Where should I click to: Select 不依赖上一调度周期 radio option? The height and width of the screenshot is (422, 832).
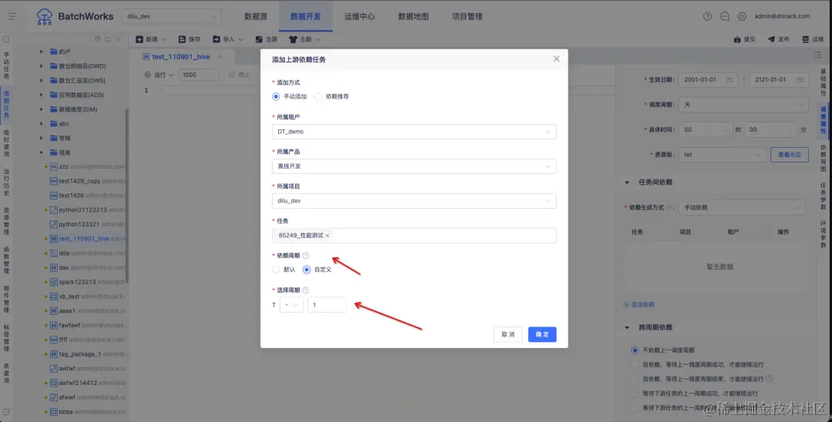pyautogui.click(x=635, y=350)
